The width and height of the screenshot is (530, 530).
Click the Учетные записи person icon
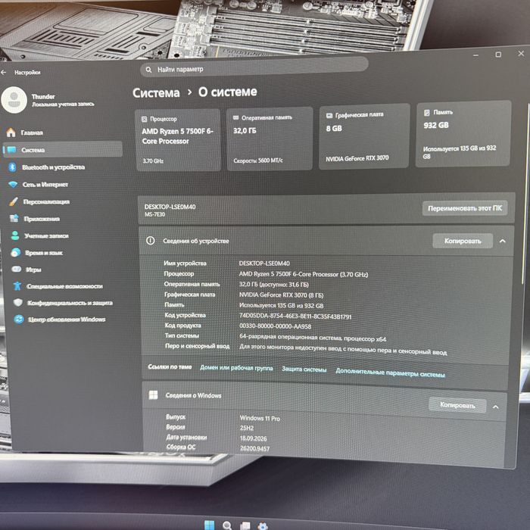pos(15,235)
